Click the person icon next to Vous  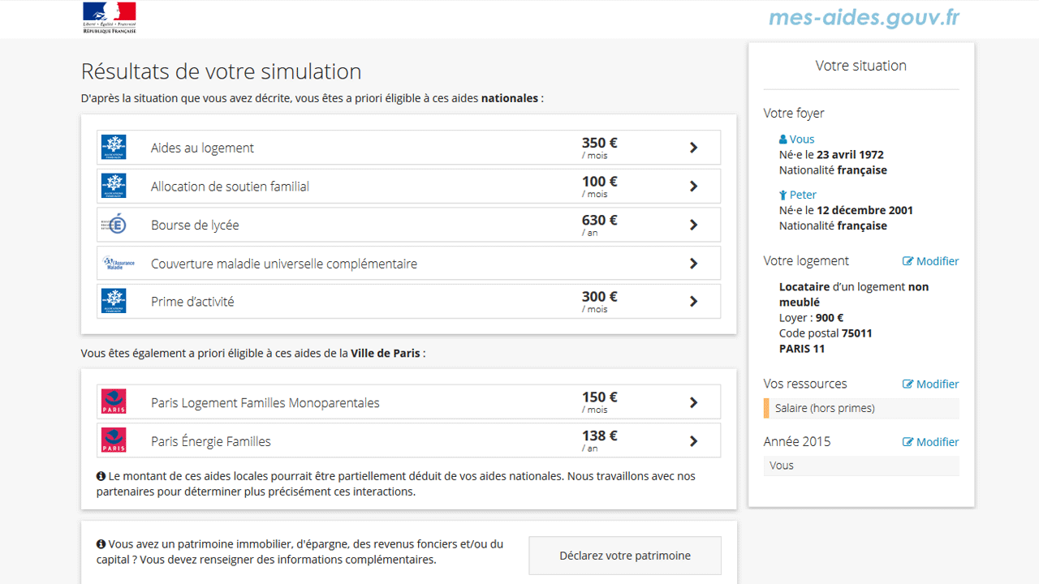[783, 140]
